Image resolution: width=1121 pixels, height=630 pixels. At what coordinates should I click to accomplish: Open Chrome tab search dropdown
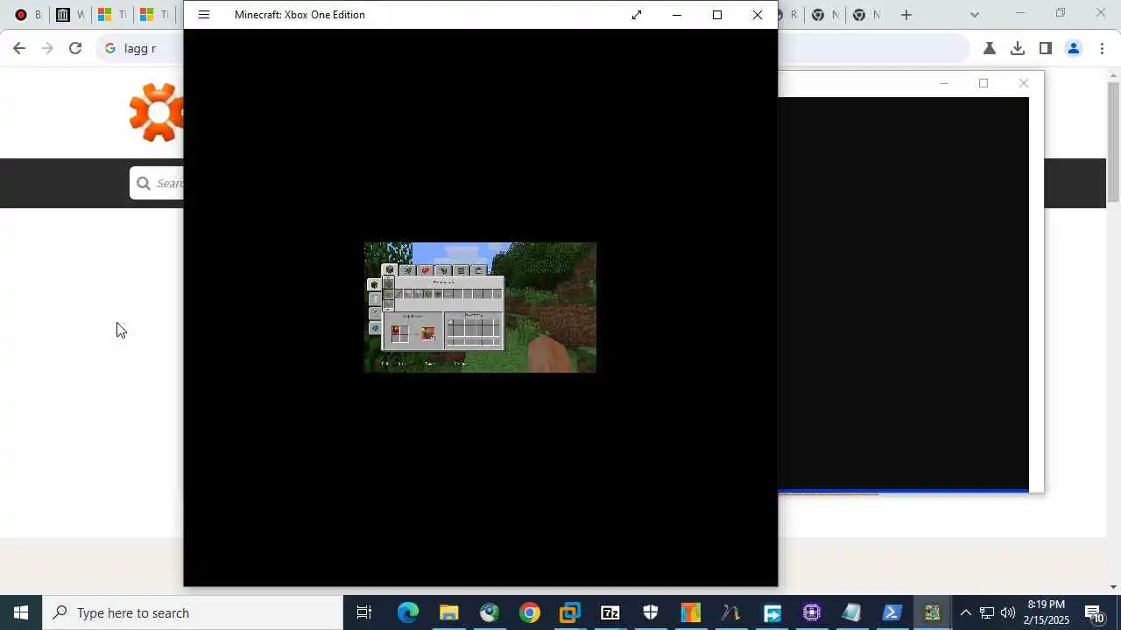pyautogui.click(x=975, y=15)
